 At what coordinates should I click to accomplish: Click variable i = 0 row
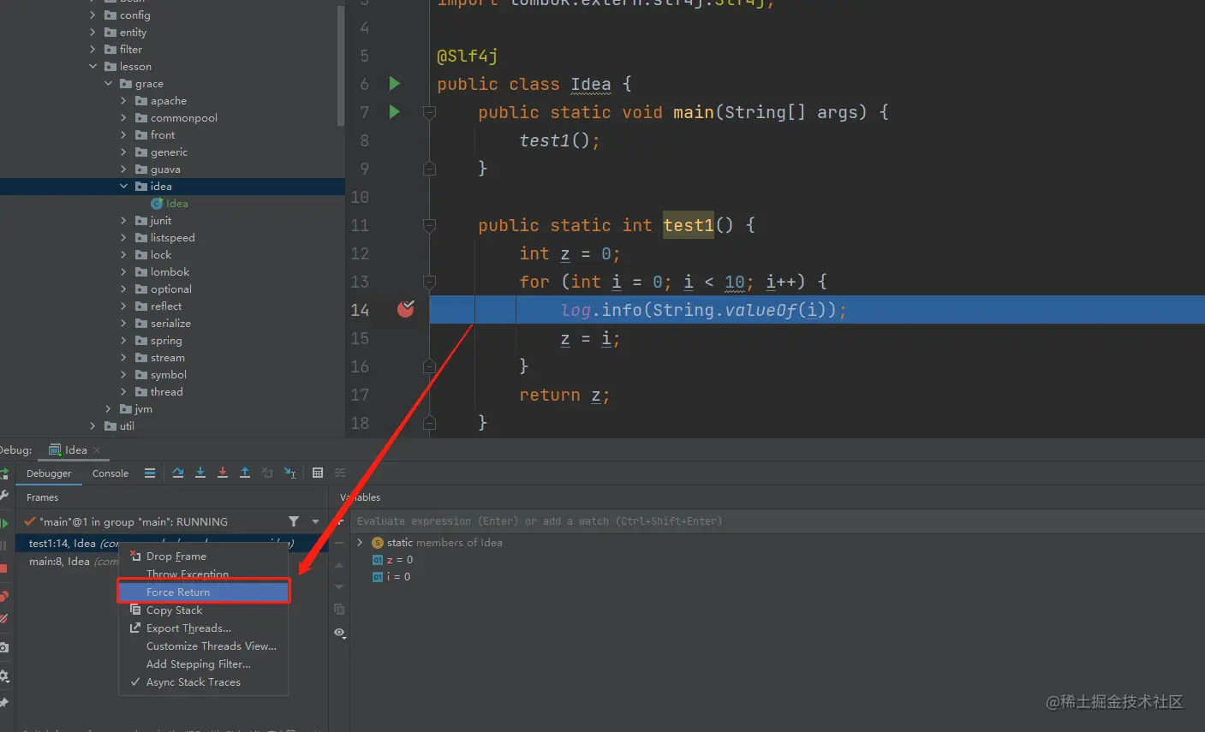coord(391,577)
